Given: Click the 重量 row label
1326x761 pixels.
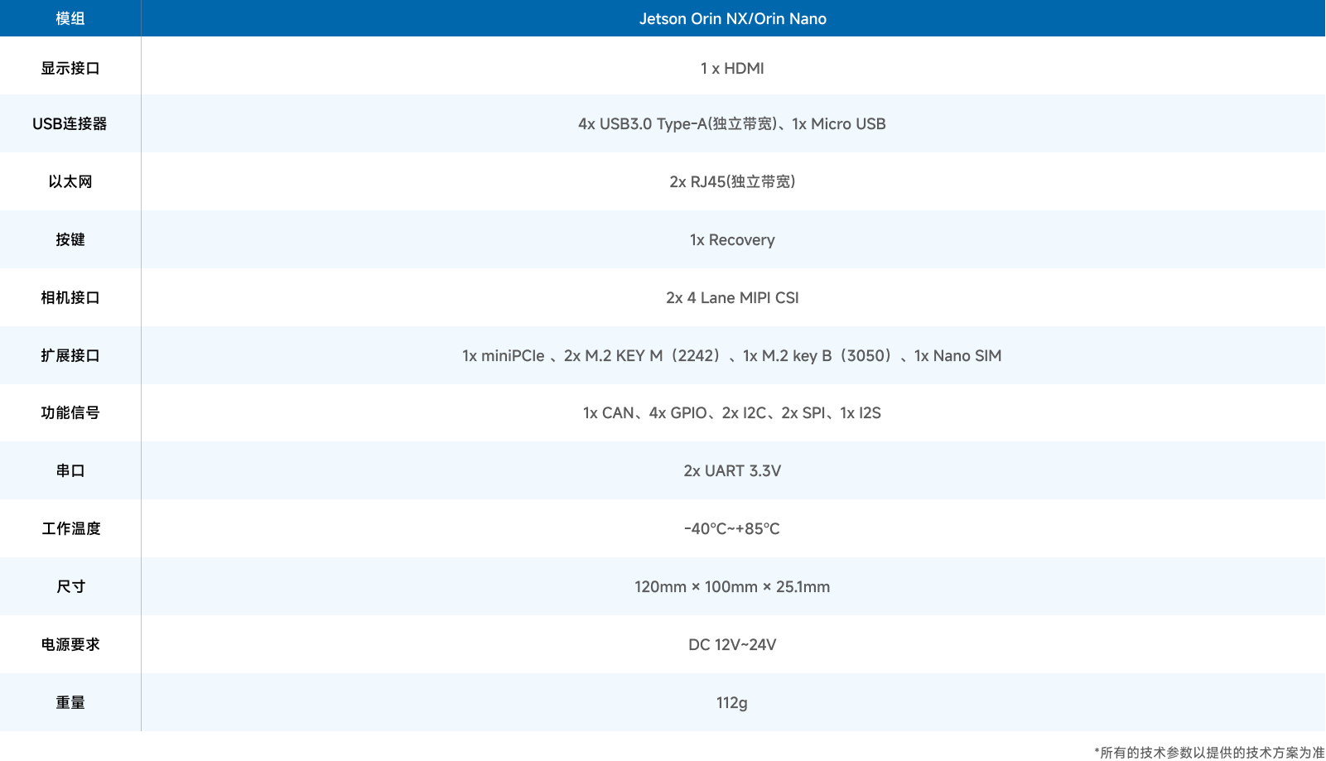Looking at the screenshot, I should tap(70, 702).
